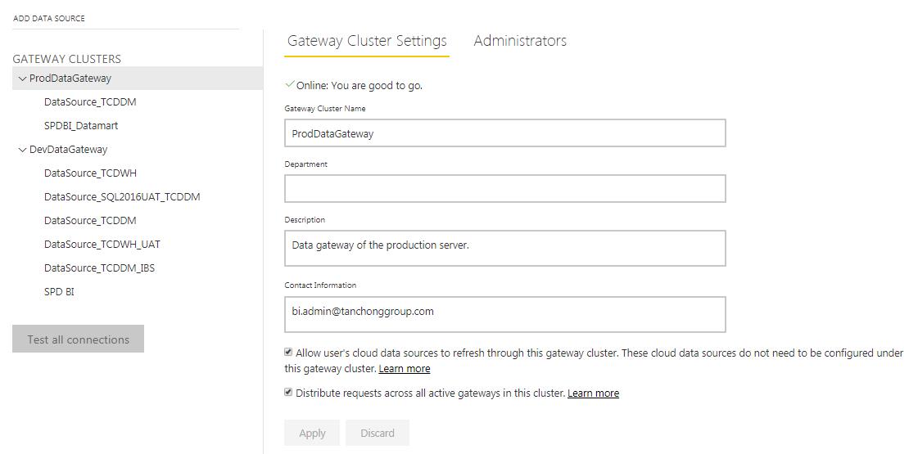Screen dimensions: 909x454
Task: Open SPDBI_Datamart data source
Action: [80, 126]
